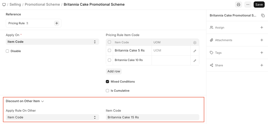Go to Promotional Scheme breadcrumb

tap(42, 4)
